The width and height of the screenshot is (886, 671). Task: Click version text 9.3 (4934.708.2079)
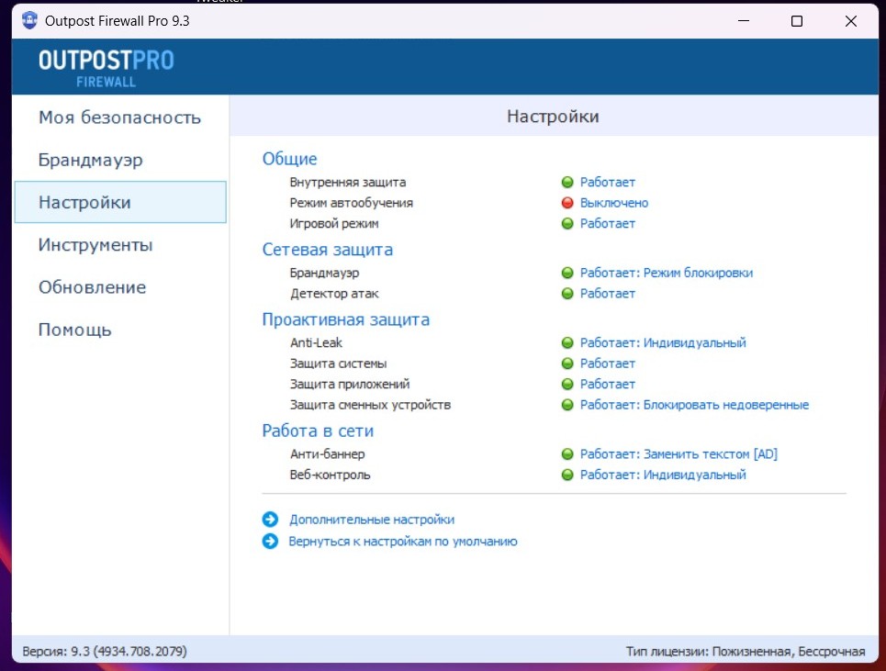coord(105,651)
